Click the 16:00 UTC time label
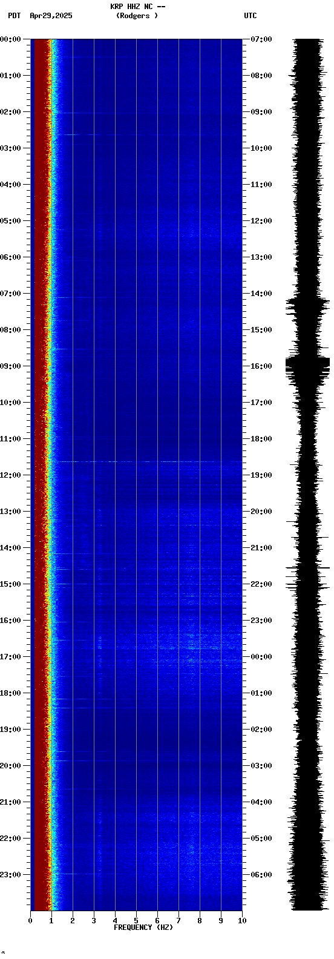 coord(261,366)
